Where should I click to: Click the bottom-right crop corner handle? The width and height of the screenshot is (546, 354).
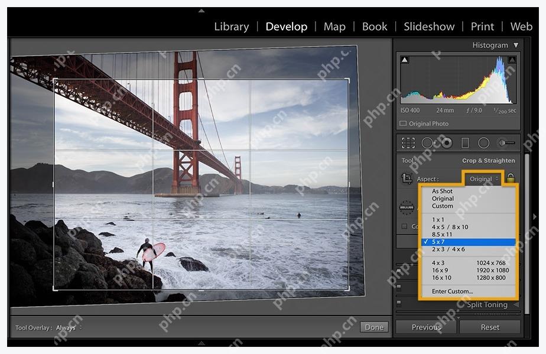pyautogui.click(x=348, y=288)
